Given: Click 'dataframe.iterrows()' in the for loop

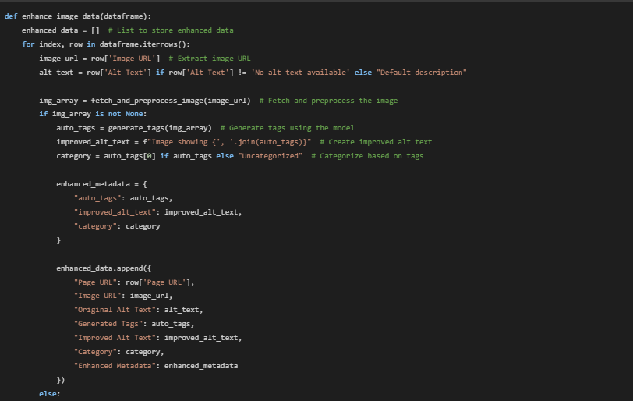Looking at the screenshot, I should click(x=143, y=44).
